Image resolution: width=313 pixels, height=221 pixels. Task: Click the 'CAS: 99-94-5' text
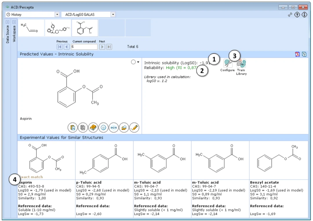(88, 186)
